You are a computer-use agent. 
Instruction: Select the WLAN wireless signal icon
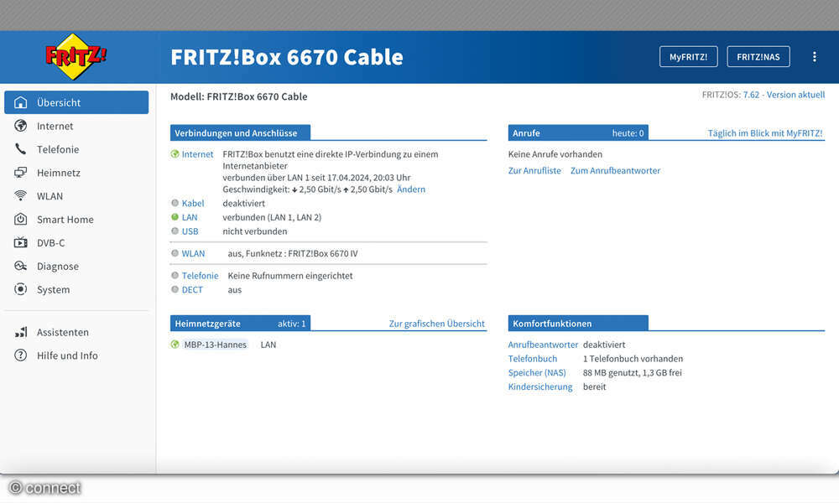point(19,196)
